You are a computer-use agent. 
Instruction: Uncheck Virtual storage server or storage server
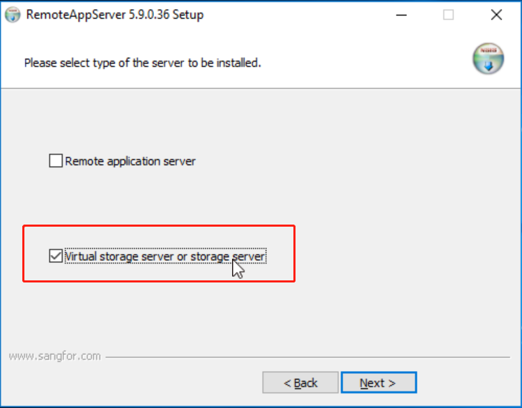tap(56, 256)
